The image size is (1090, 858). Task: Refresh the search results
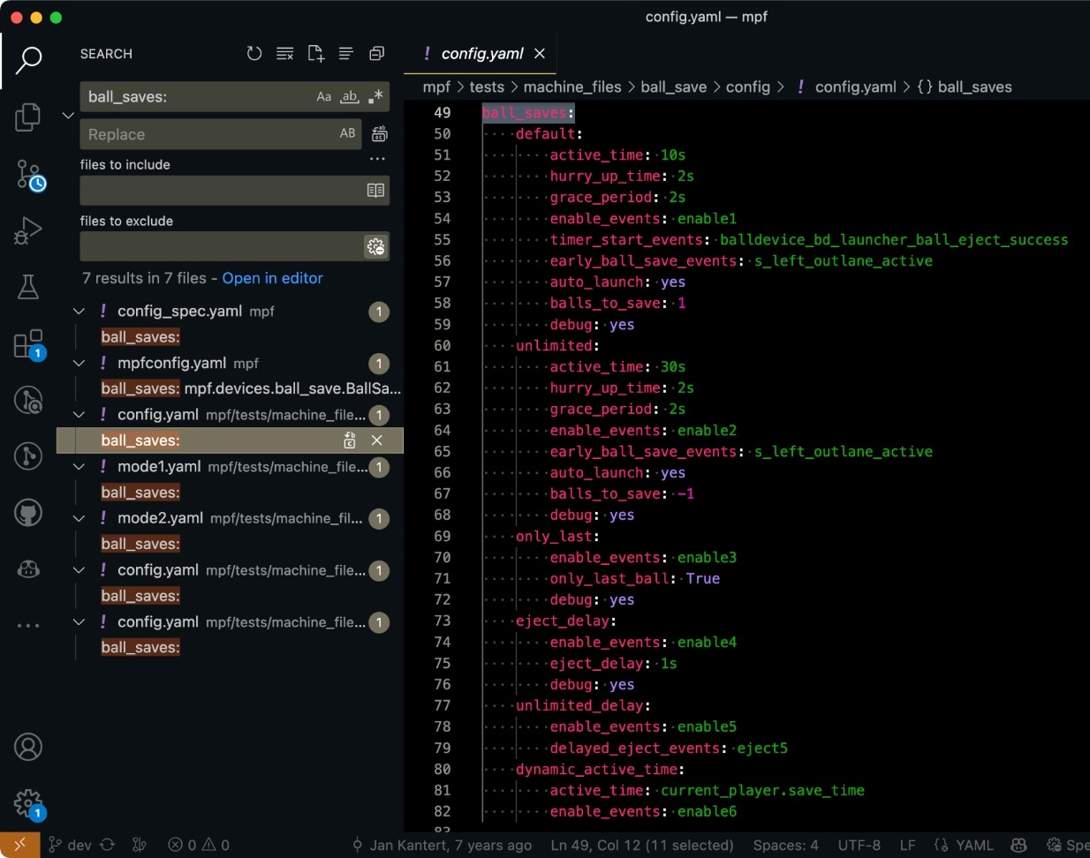point(254,54)
